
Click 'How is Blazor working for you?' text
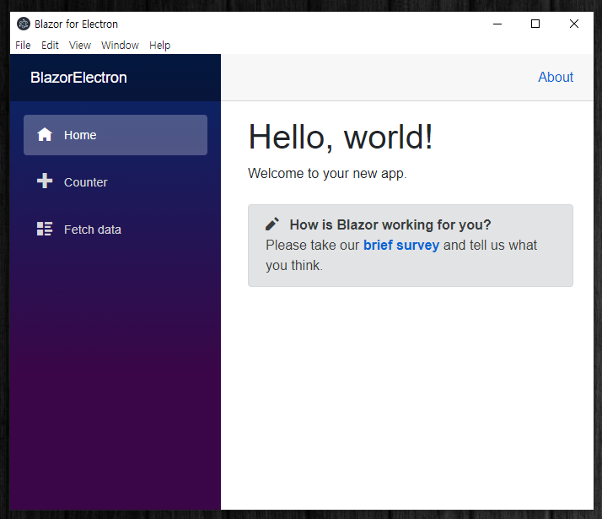tap(390, 224)
